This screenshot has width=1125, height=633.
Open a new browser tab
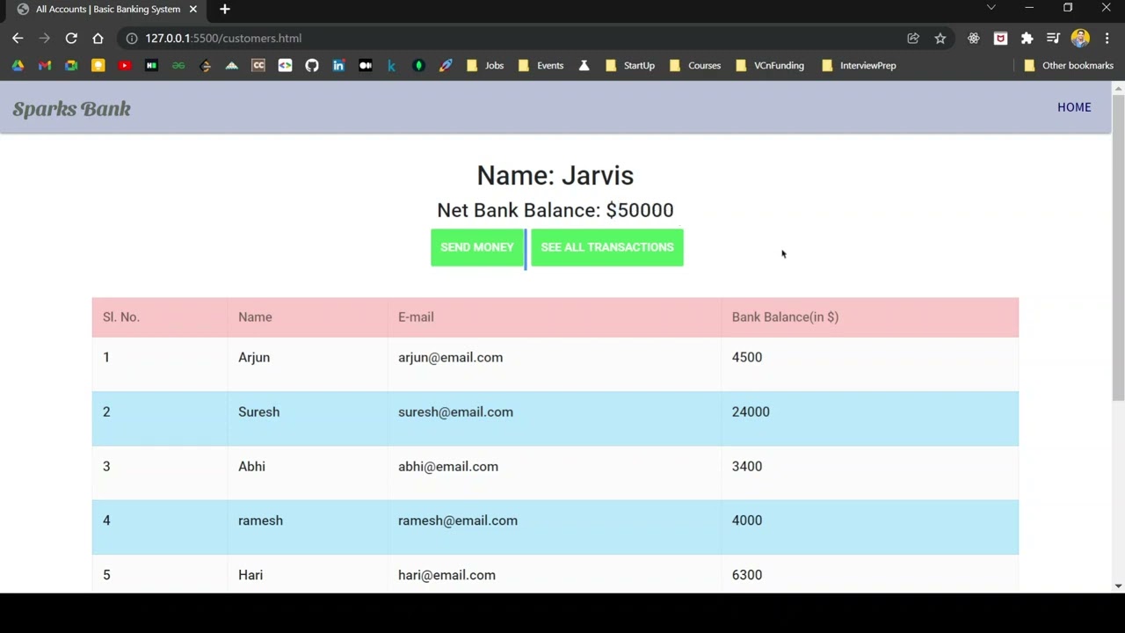tap(225, 9)
